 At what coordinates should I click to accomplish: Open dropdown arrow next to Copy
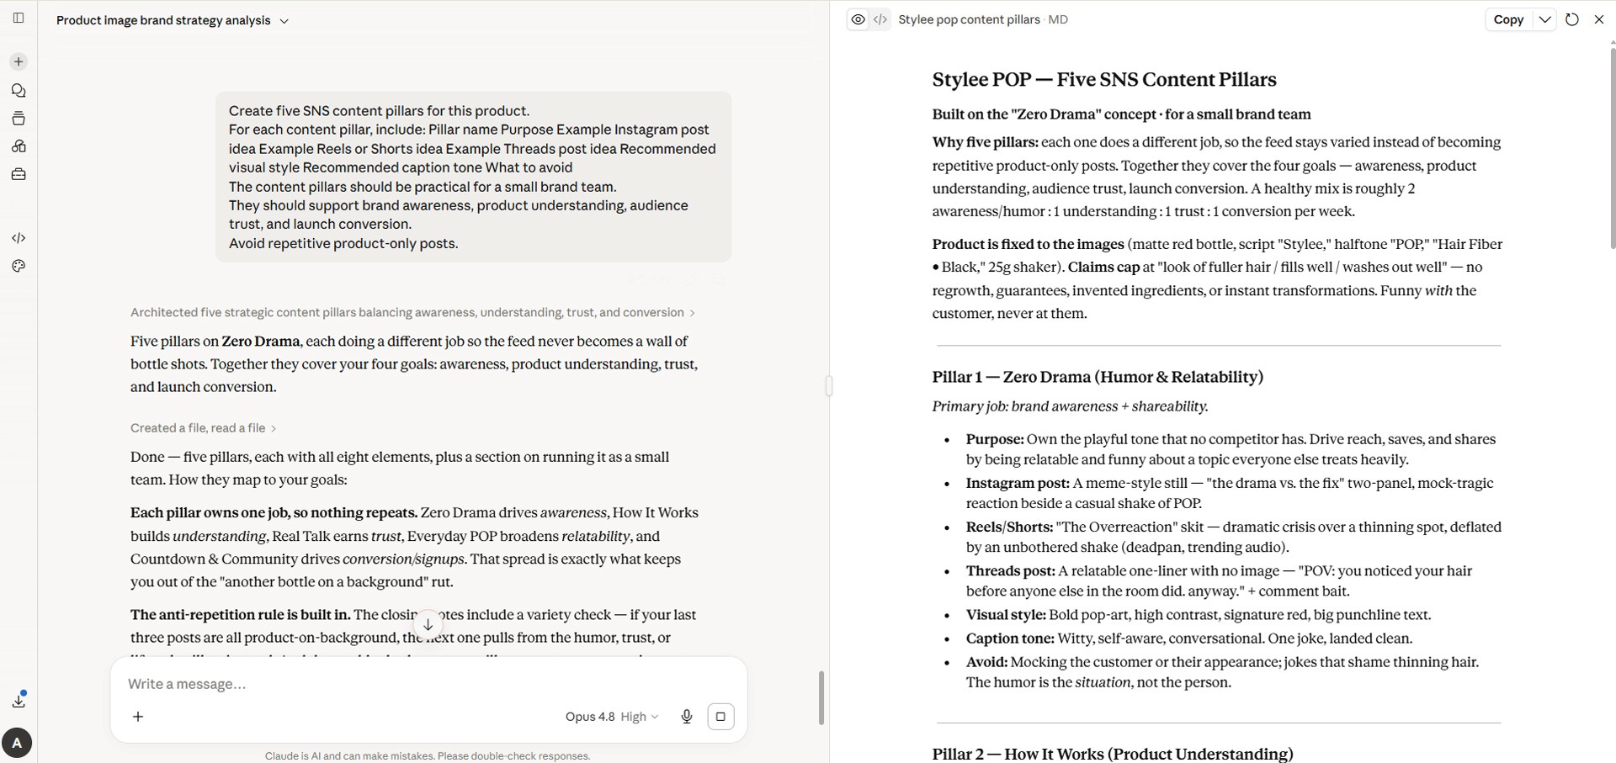pos(1544,19)
